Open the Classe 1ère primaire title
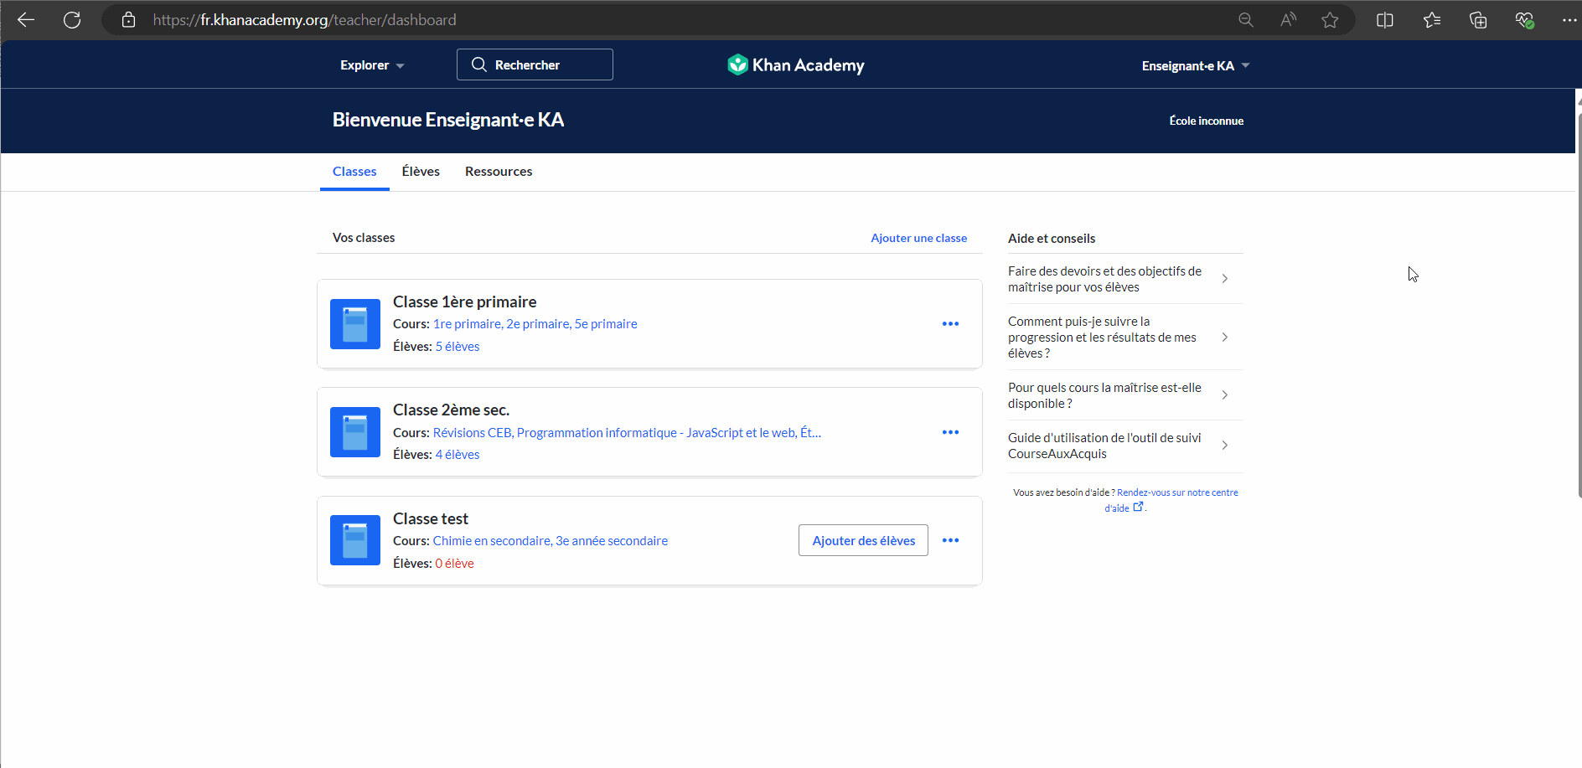This screenshot has height=768, width=1582. (465, 302)
